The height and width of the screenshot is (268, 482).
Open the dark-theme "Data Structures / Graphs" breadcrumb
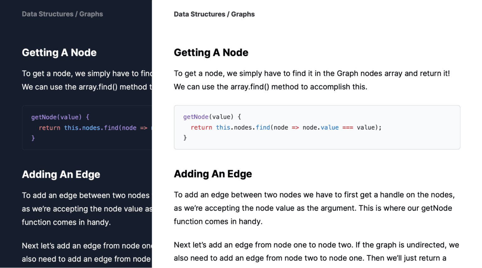[62, 14]
